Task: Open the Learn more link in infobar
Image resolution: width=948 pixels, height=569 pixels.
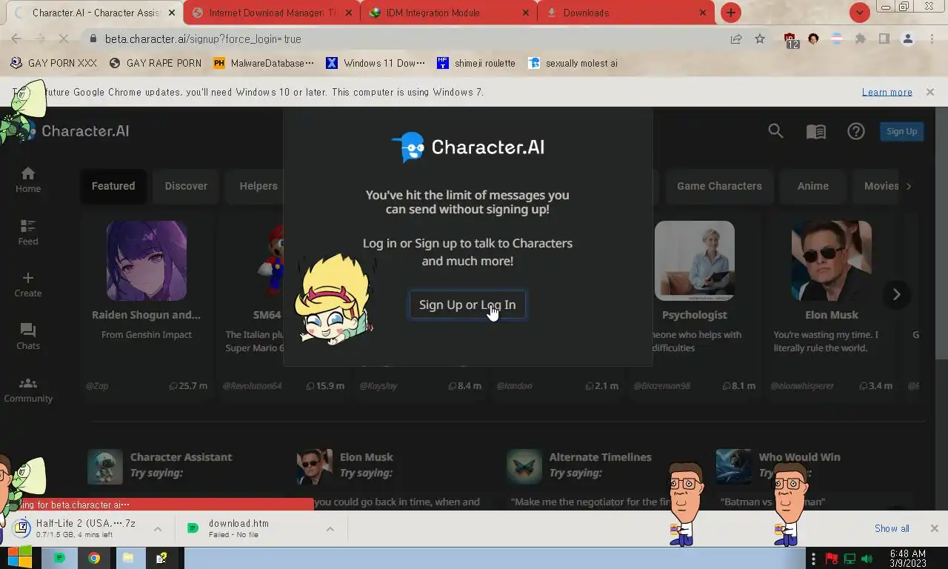Action: click(x=887, y=92)
